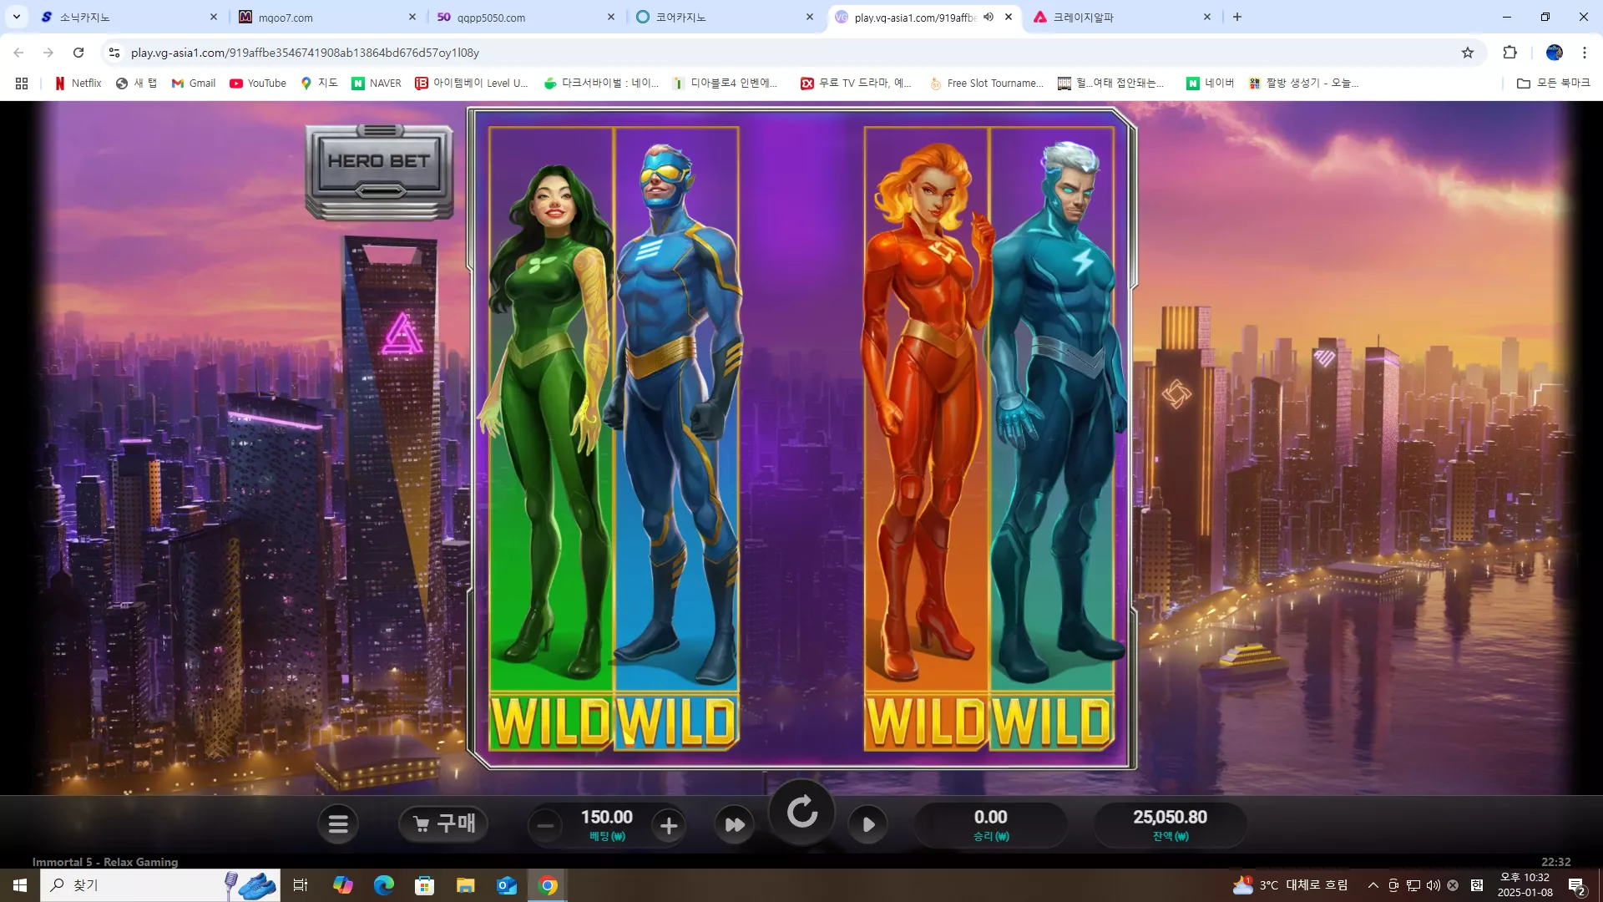
Task: Go back to the previous page
Action: (x=18, y=53)
